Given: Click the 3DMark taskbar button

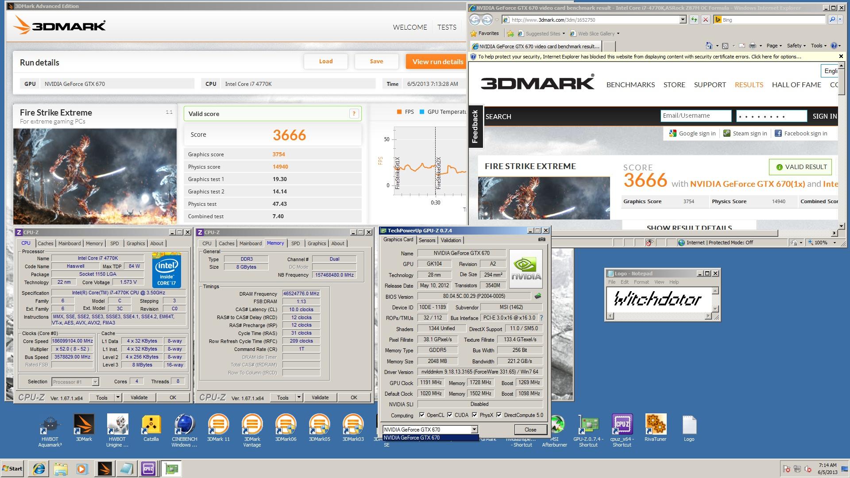Looking at the screenshot, I should click(x=104, y=469).
